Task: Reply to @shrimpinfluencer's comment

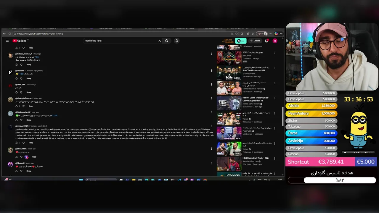Action: [x=31, y=106]
